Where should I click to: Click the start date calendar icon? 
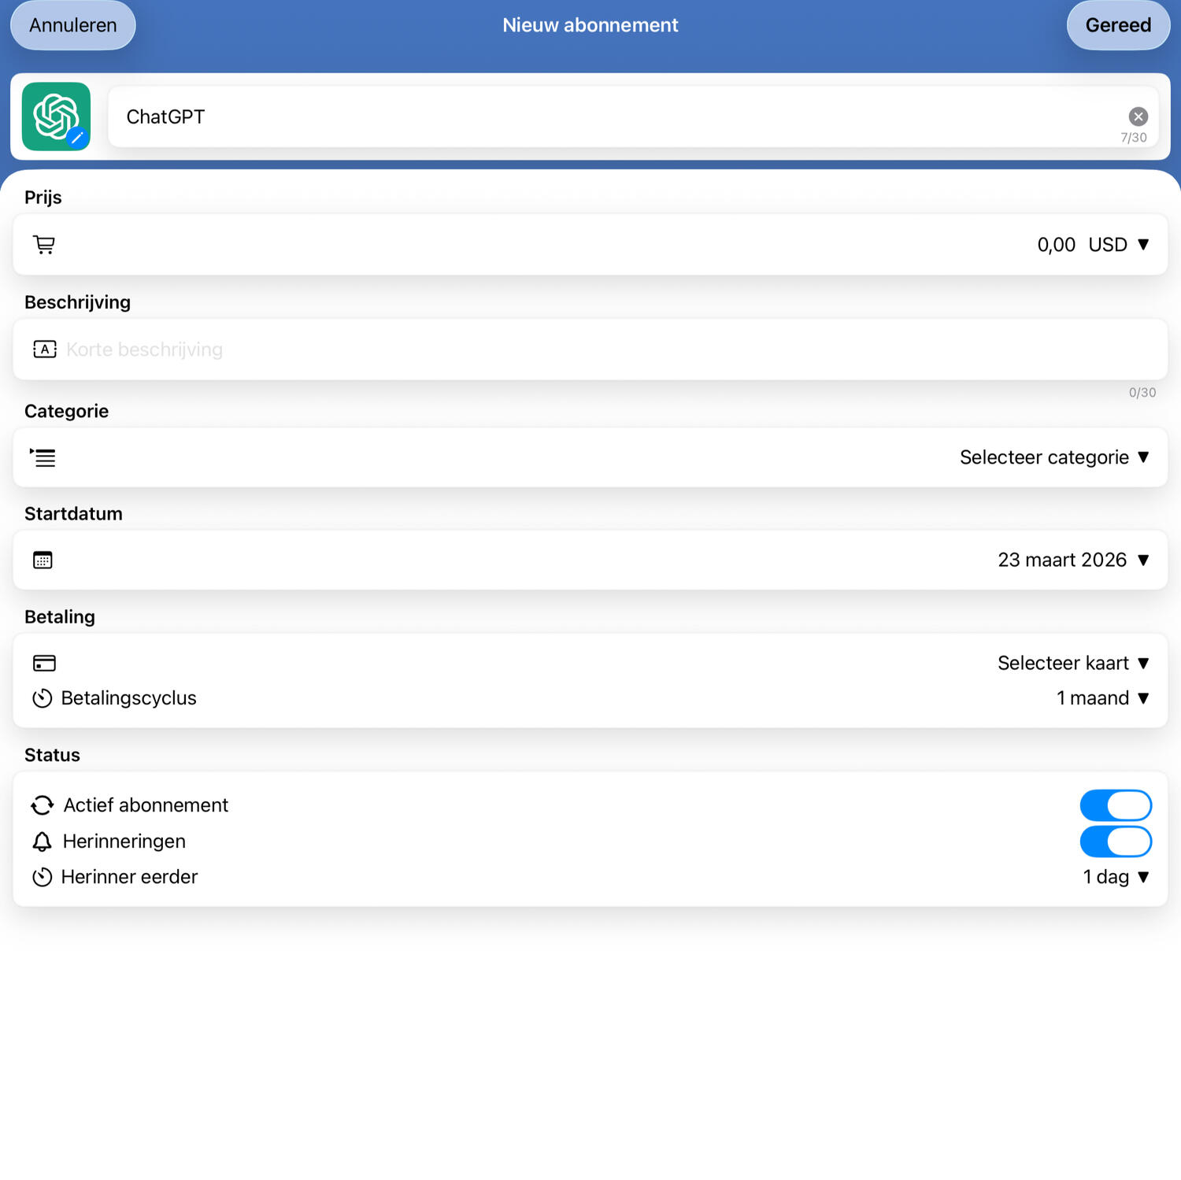(x=43, y=560)
